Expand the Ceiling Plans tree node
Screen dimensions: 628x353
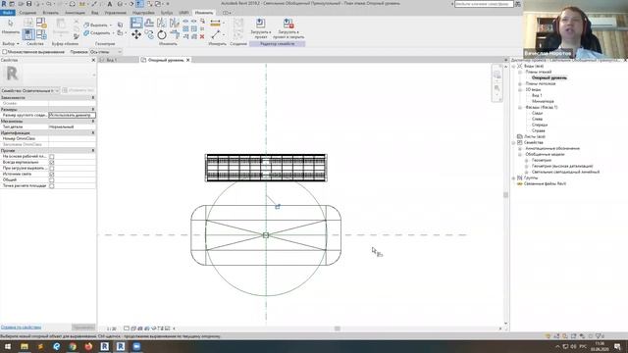[x=520, y=83]
